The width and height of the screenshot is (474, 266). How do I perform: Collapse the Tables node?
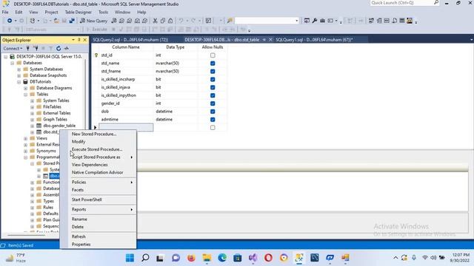(26, 95)
